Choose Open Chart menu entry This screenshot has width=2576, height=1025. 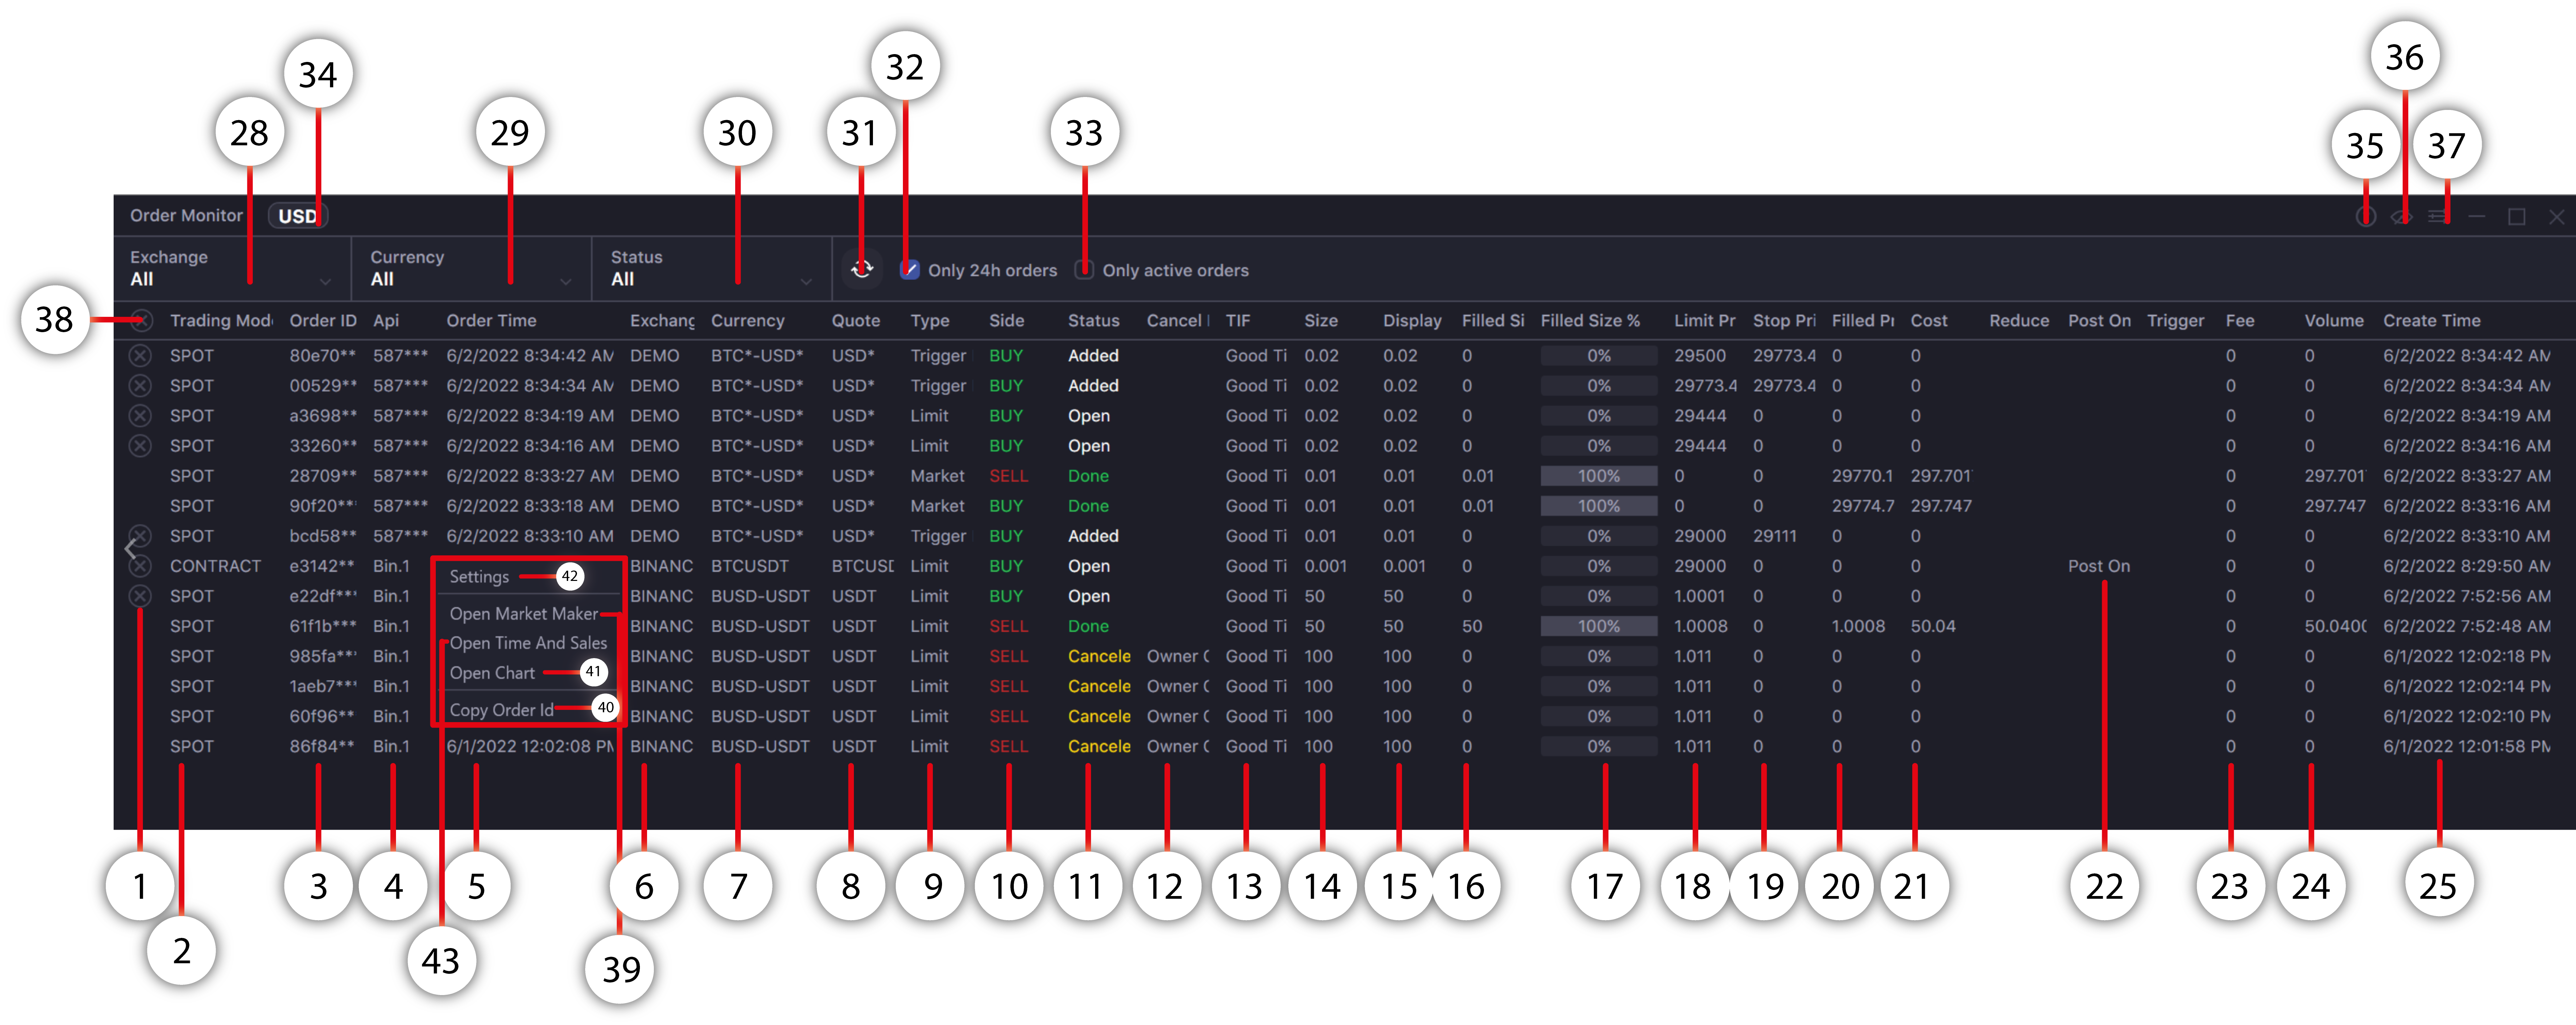492,673
